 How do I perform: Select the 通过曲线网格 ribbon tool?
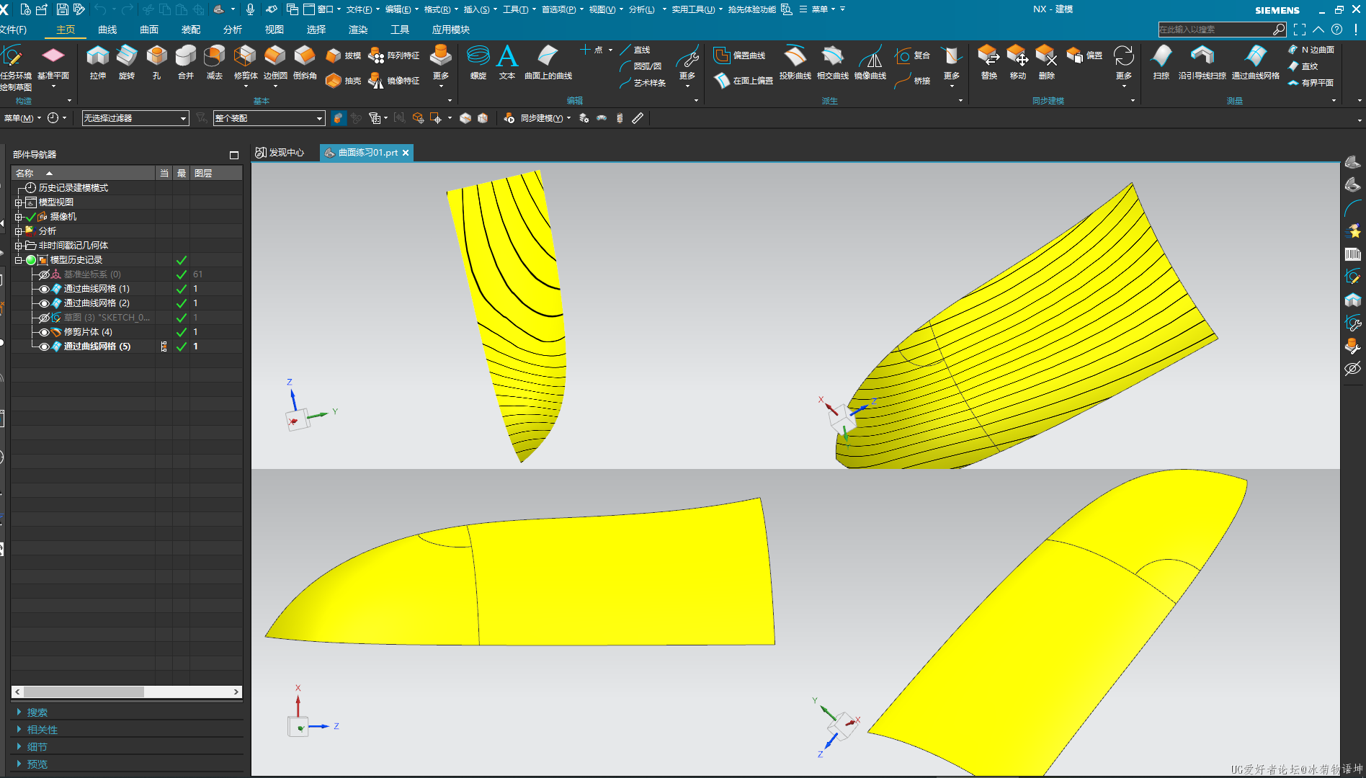pyautogui.click(x=1256, y=62)
